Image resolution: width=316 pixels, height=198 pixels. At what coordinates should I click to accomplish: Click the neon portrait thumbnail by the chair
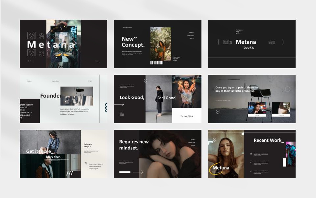[x=257, y=108]
